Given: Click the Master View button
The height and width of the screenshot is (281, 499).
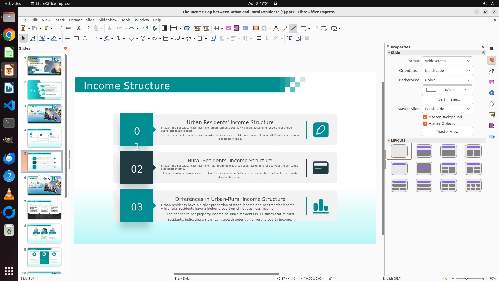Looking at the screenshot, I should [x=447, y=132].
